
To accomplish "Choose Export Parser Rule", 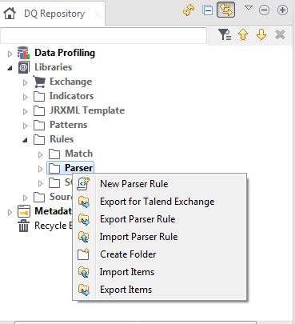I will click(159, 219).
